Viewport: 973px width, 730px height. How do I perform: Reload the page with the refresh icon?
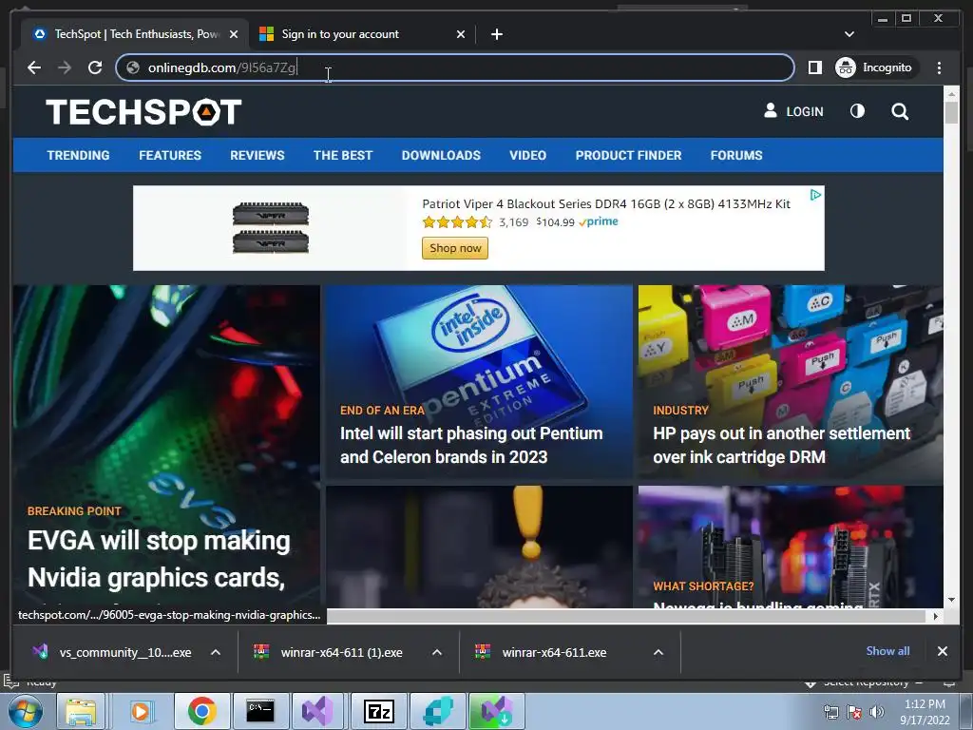(95, 67)
